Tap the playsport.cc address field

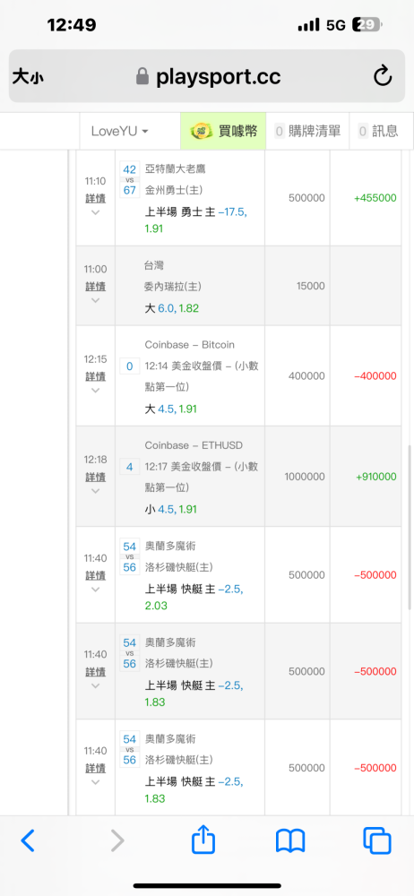click(x=207, y=76)
